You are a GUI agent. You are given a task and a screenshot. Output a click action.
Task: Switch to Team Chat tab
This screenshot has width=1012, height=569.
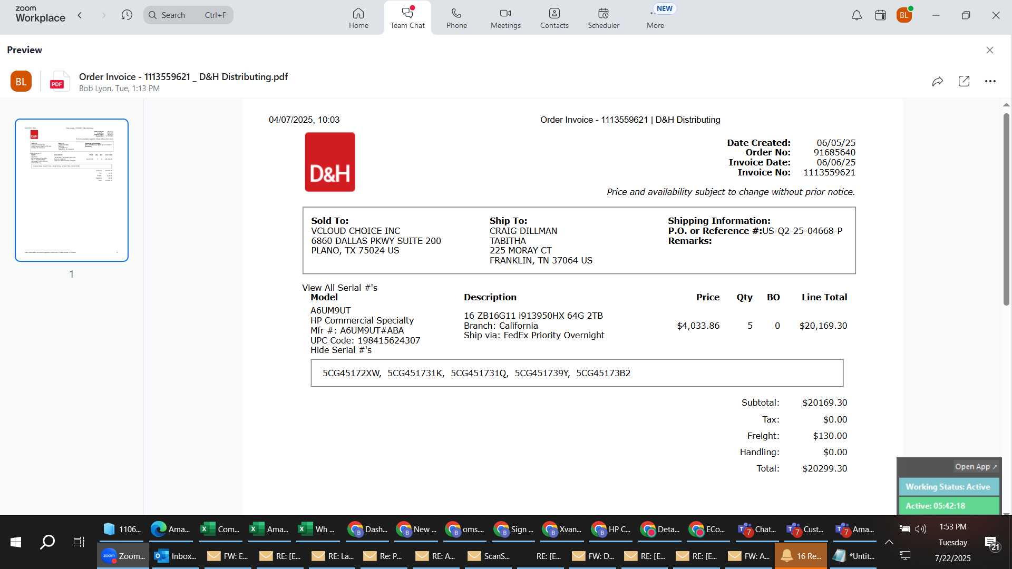pyautogui.click(x=407, y=18)
